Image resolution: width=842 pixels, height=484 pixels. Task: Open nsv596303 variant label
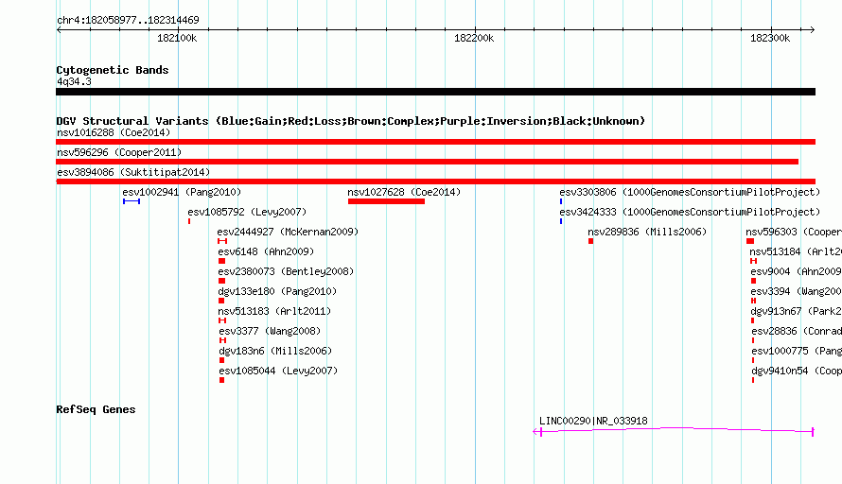(x=794, y=232)
